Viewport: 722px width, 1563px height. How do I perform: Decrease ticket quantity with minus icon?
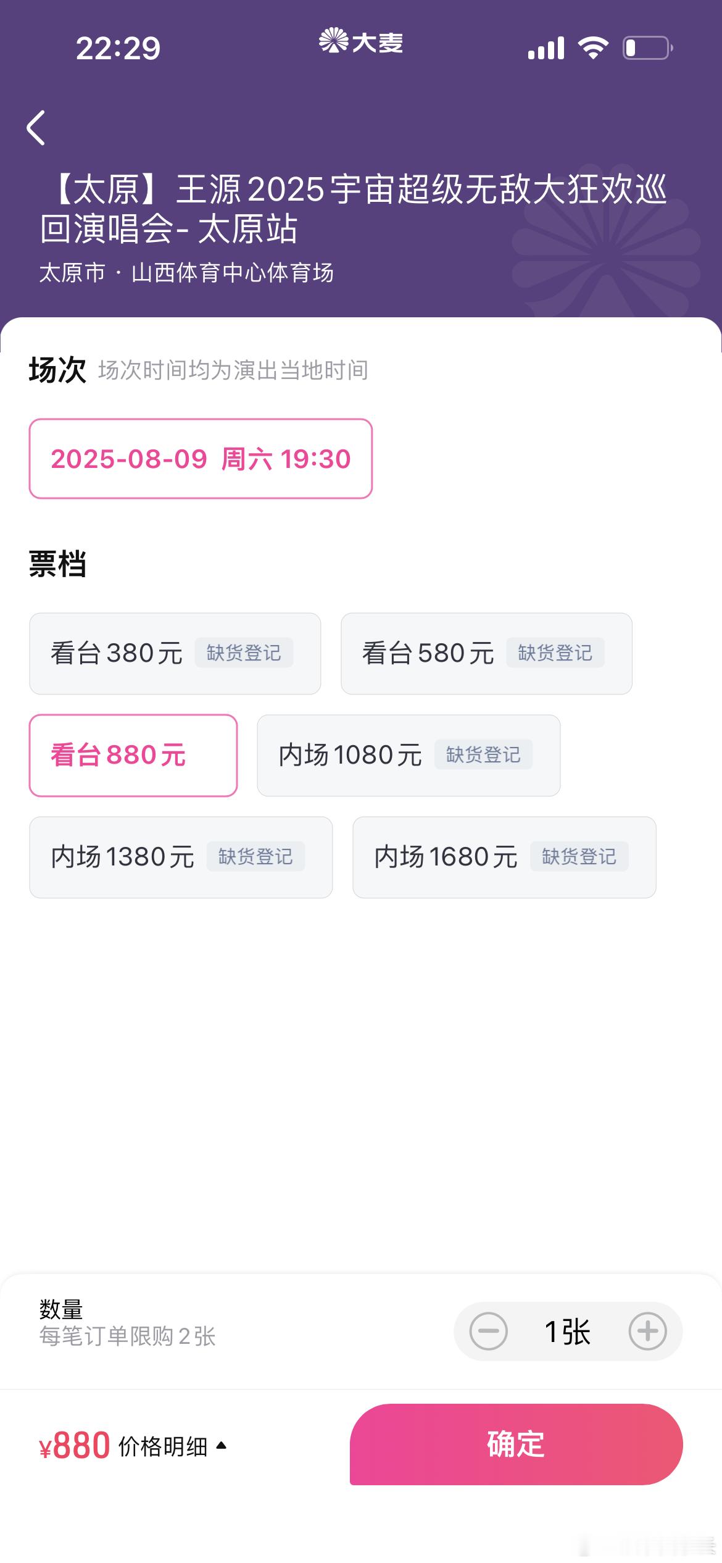point(488,1331)
